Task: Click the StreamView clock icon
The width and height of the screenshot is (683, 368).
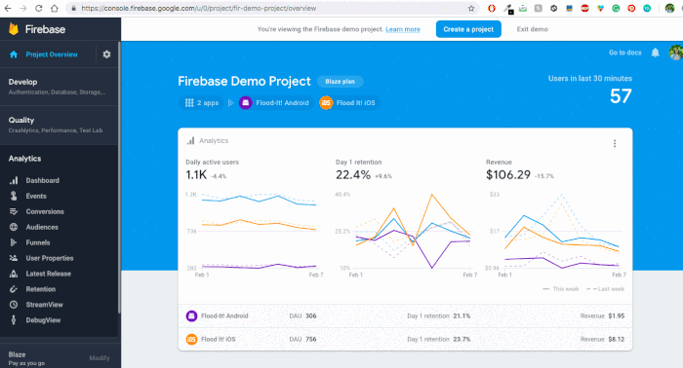Action: [14, 305]
